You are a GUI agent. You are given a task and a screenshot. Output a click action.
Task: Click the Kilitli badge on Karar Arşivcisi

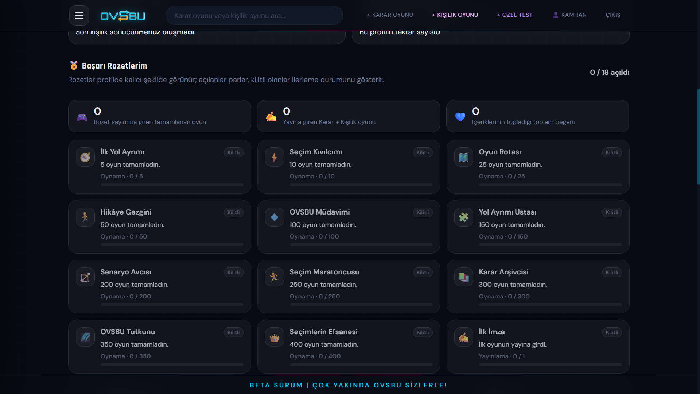coord(612,273)
